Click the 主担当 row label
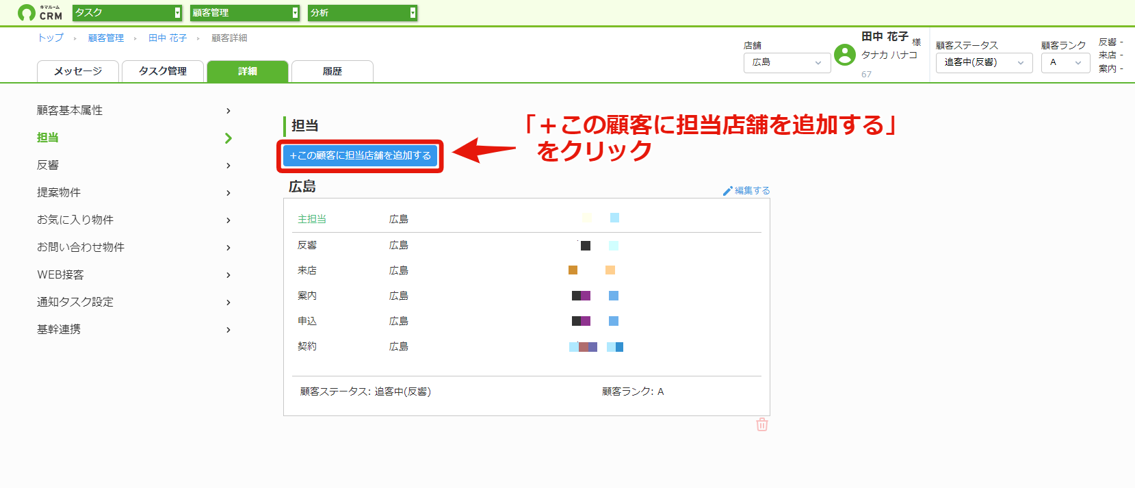 pos(312,219)
